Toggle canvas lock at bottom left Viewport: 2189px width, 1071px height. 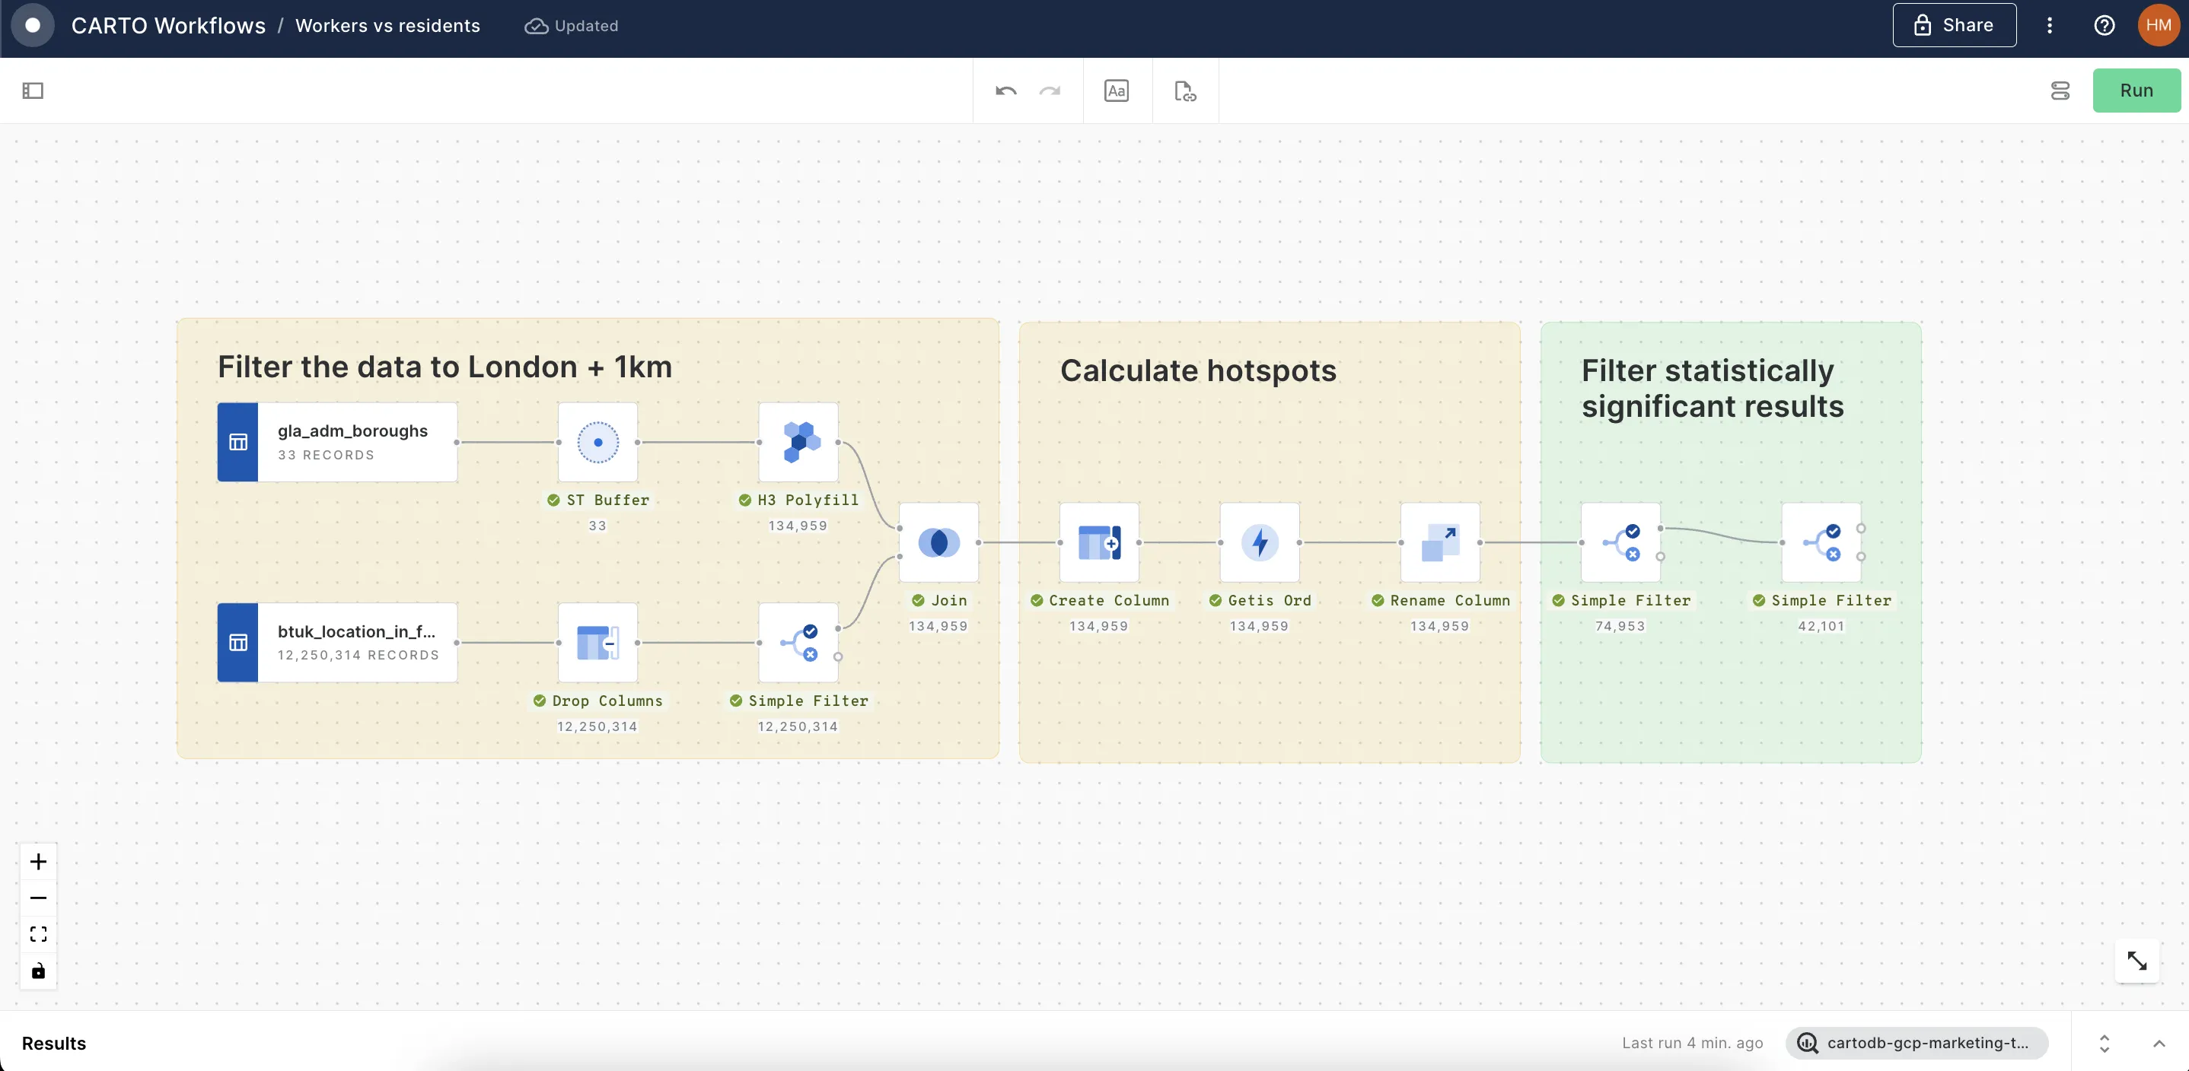(37, 971)
